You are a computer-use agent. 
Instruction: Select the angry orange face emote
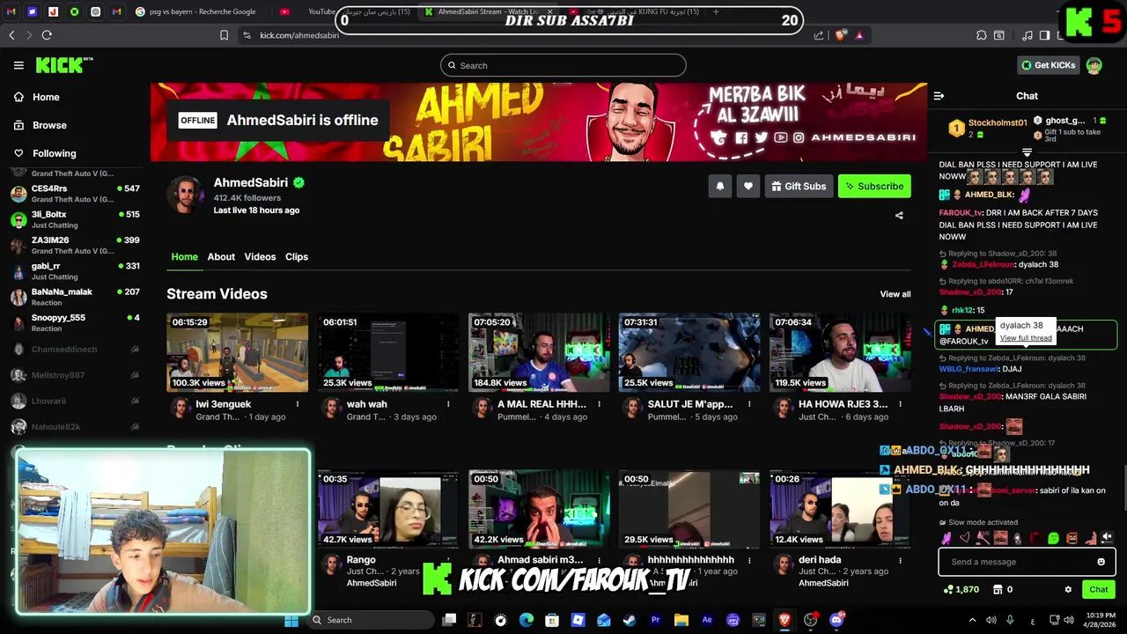(1072, 538)
